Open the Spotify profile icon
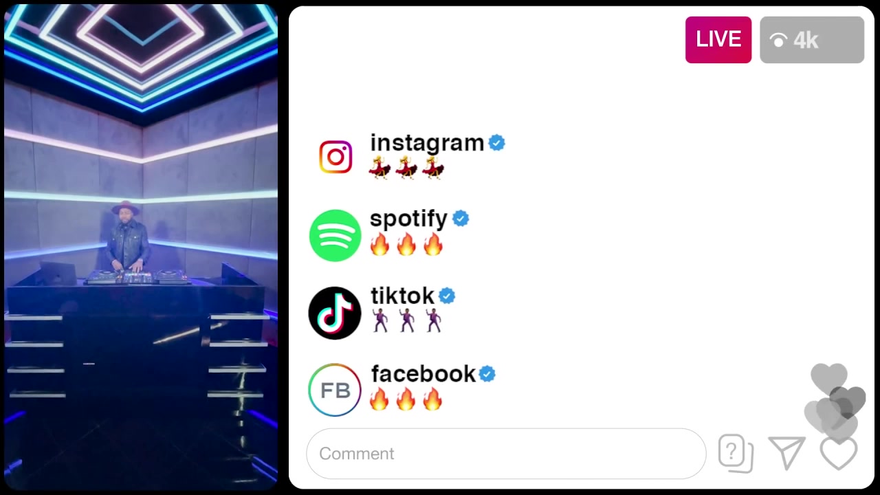The image size is (880, 495). tap(335, 236)
